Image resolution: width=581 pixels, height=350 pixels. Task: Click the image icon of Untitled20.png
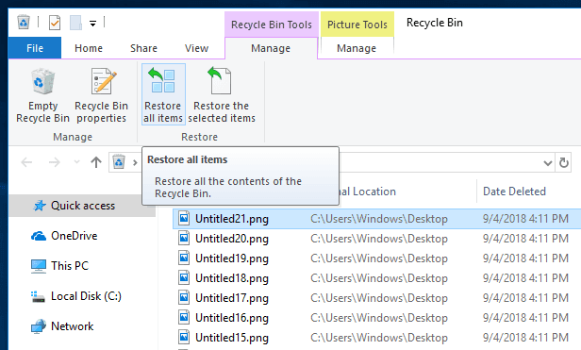[x=184, y=238]
